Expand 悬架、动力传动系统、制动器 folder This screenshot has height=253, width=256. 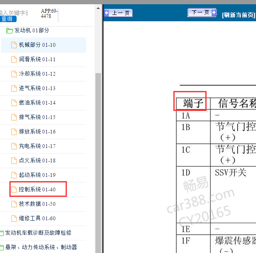click(x=41, y=247)
